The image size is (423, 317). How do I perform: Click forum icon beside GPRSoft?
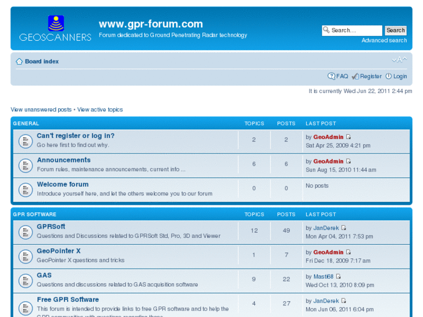tap(26, 232)
